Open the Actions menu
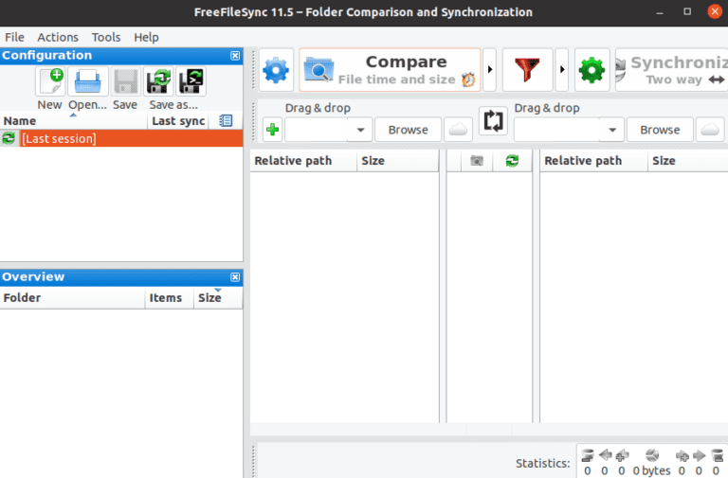The width and height of the screenshot is (728, 478). [x=58, y=37]
